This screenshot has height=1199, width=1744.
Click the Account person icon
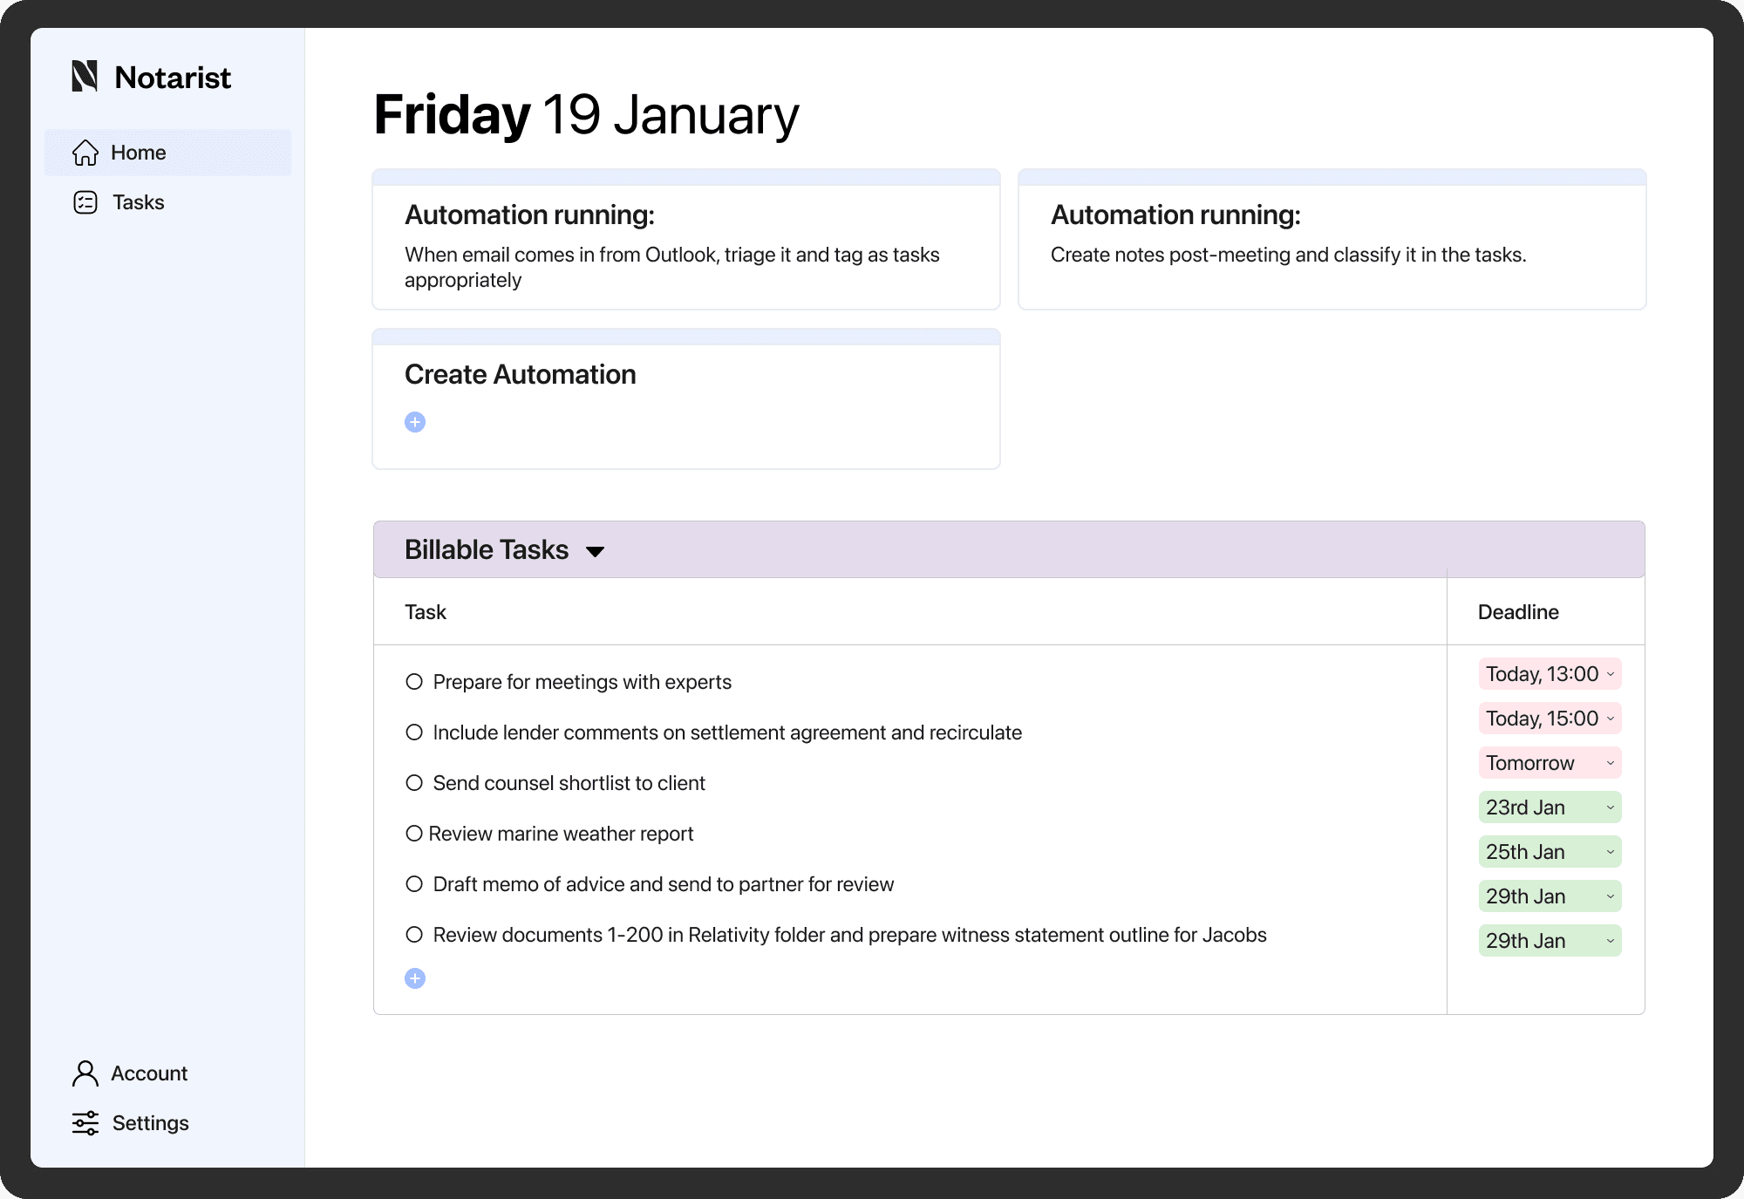[85, 1073]
